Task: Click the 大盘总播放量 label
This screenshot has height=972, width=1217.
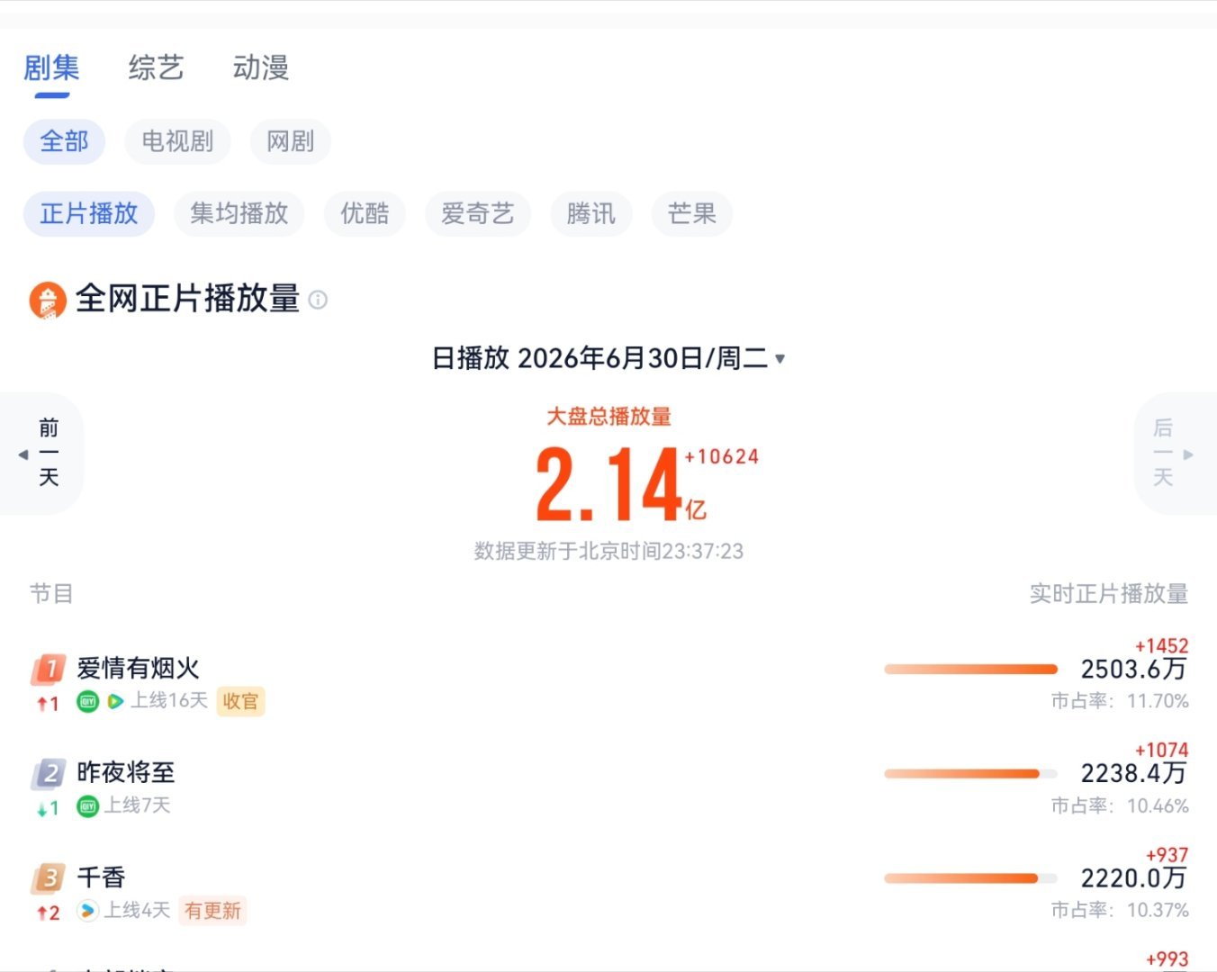Action: click(x=608, y=417)
